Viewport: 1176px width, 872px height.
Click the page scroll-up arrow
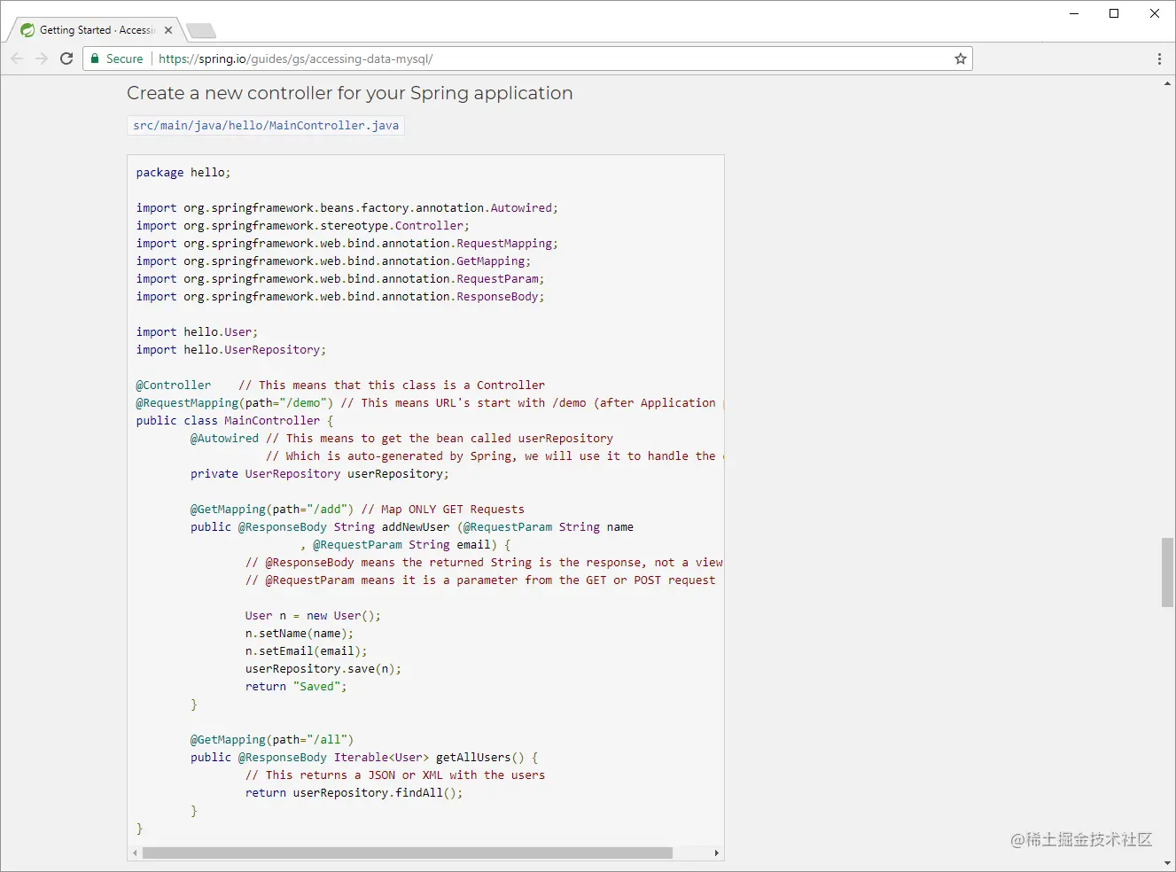(1167, 83)
